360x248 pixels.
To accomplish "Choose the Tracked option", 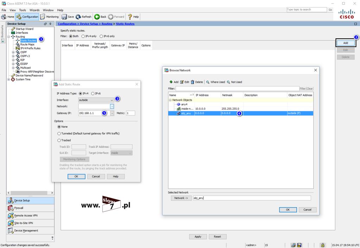I will 59,140.
